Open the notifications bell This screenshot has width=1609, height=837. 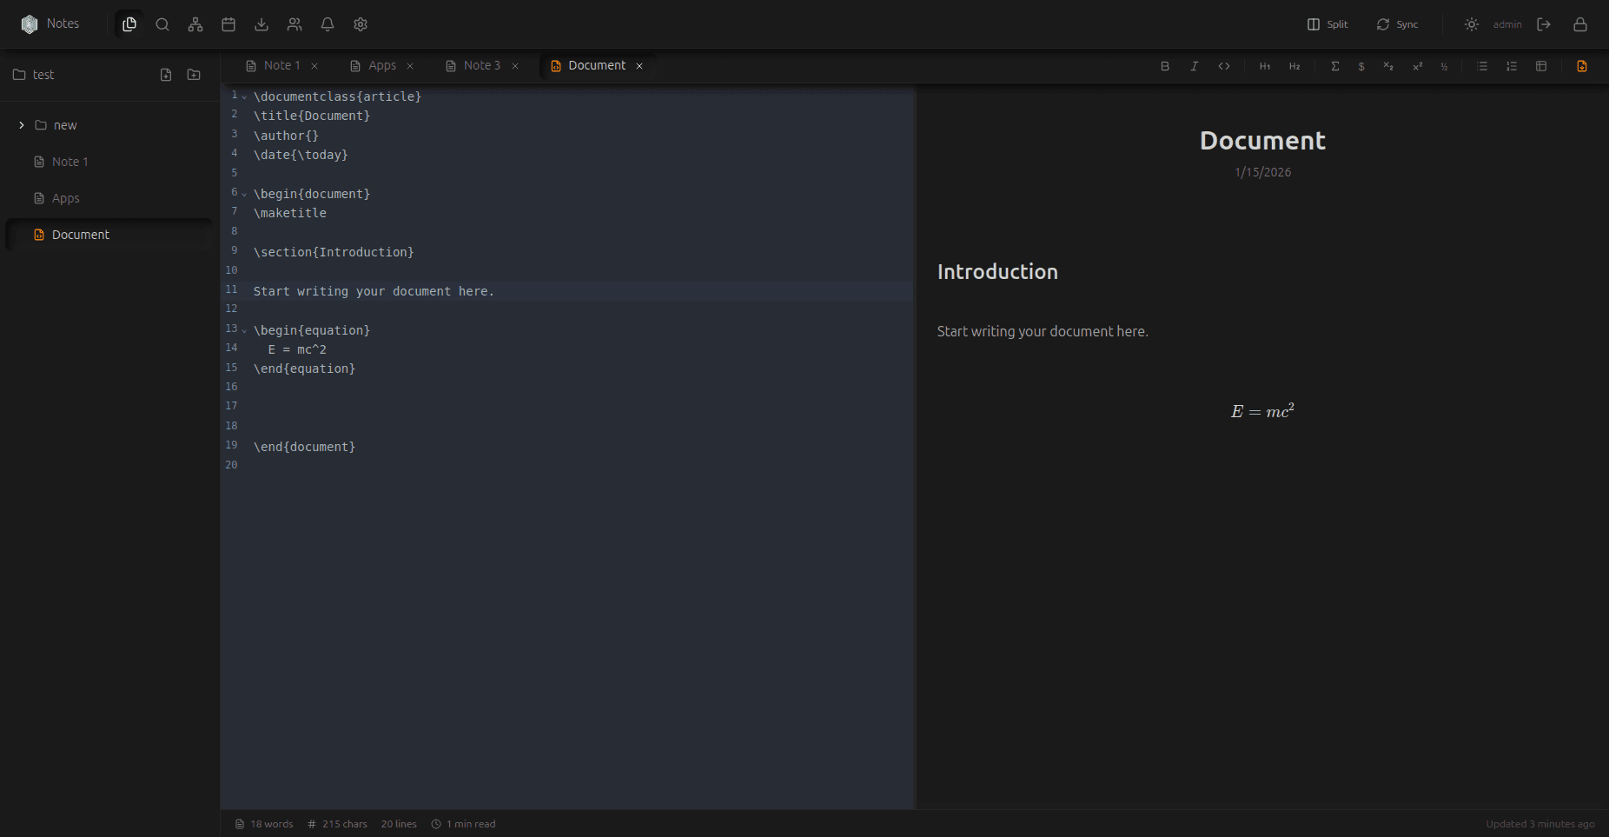328,24
